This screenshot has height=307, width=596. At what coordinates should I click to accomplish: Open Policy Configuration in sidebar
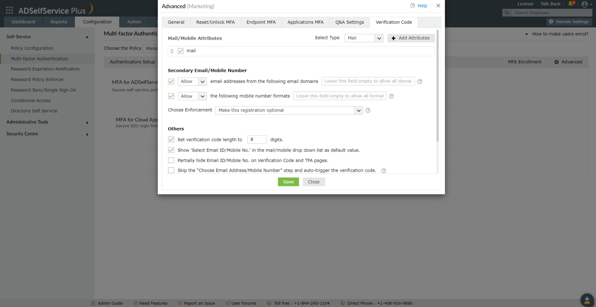(32, 48)
